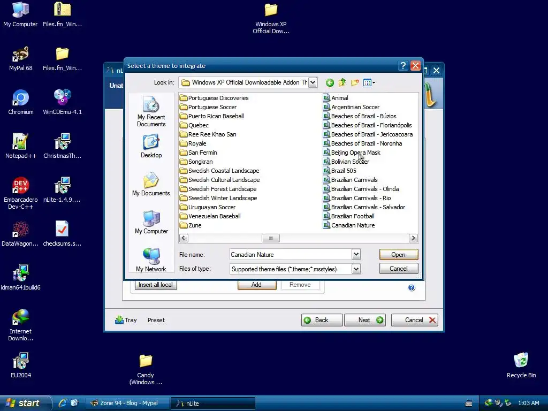Go back using green arrow in file dialog
The image size is (548, 411).
tap(330, 83)
